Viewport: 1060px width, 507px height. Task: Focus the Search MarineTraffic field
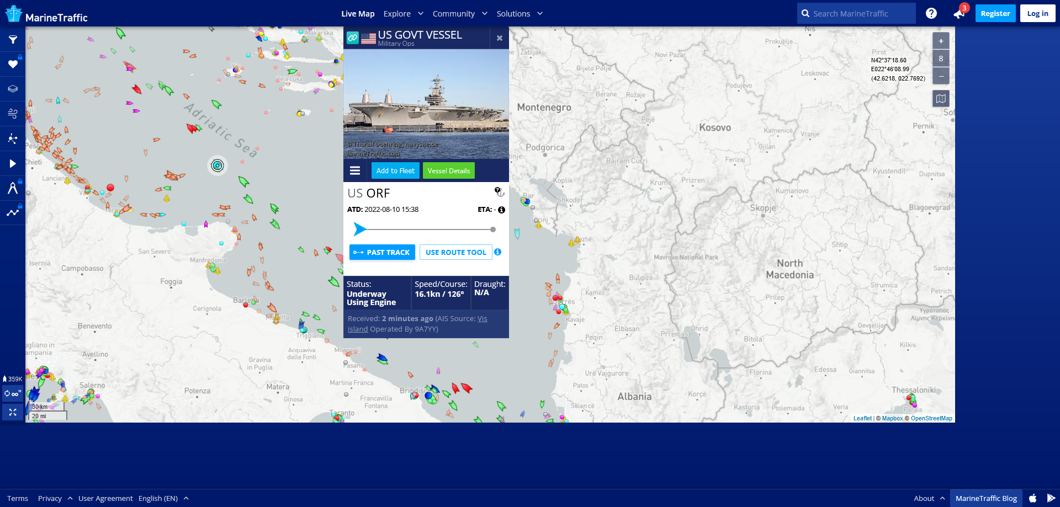[856, 13]
